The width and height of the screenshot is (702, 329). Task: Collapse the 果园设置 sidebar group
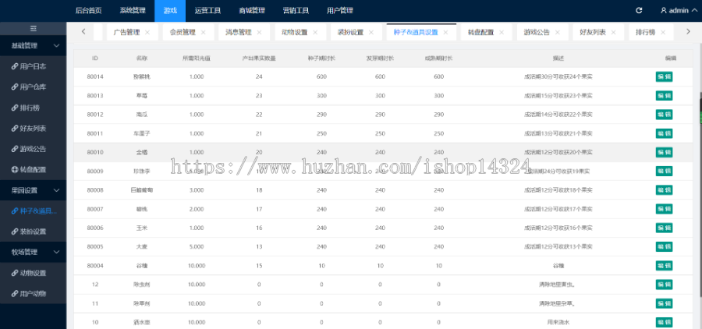tap(33, 190)
